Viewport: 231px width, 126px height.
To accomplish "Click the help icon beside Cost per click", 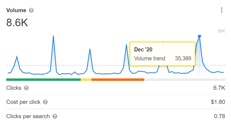I will 45,102.
